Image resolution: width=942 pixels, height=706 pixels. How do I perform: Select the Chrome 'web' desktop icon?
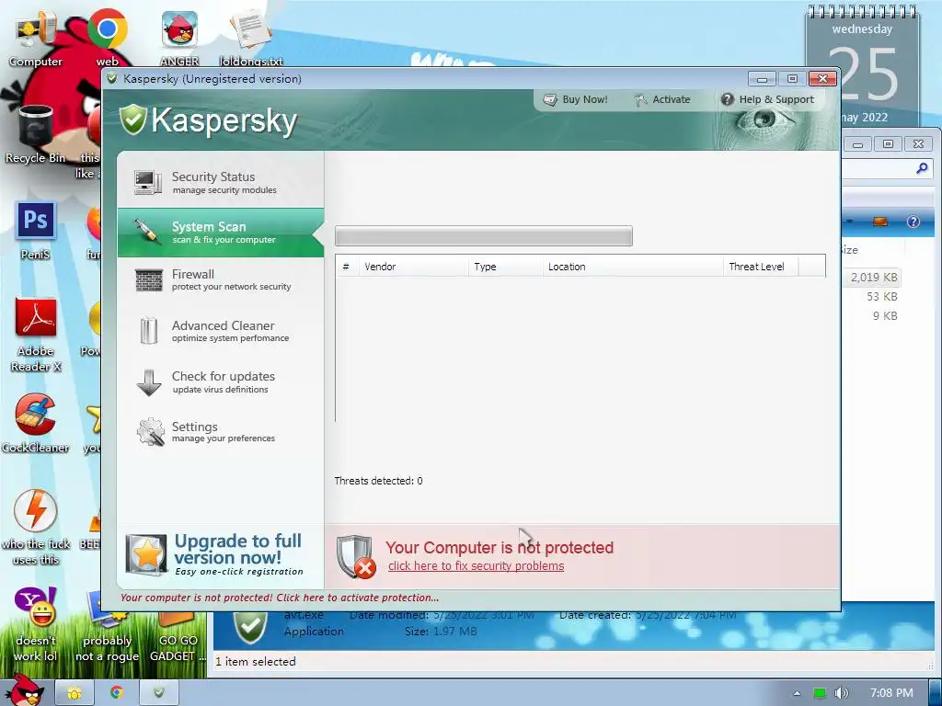(x=108, y=37)
